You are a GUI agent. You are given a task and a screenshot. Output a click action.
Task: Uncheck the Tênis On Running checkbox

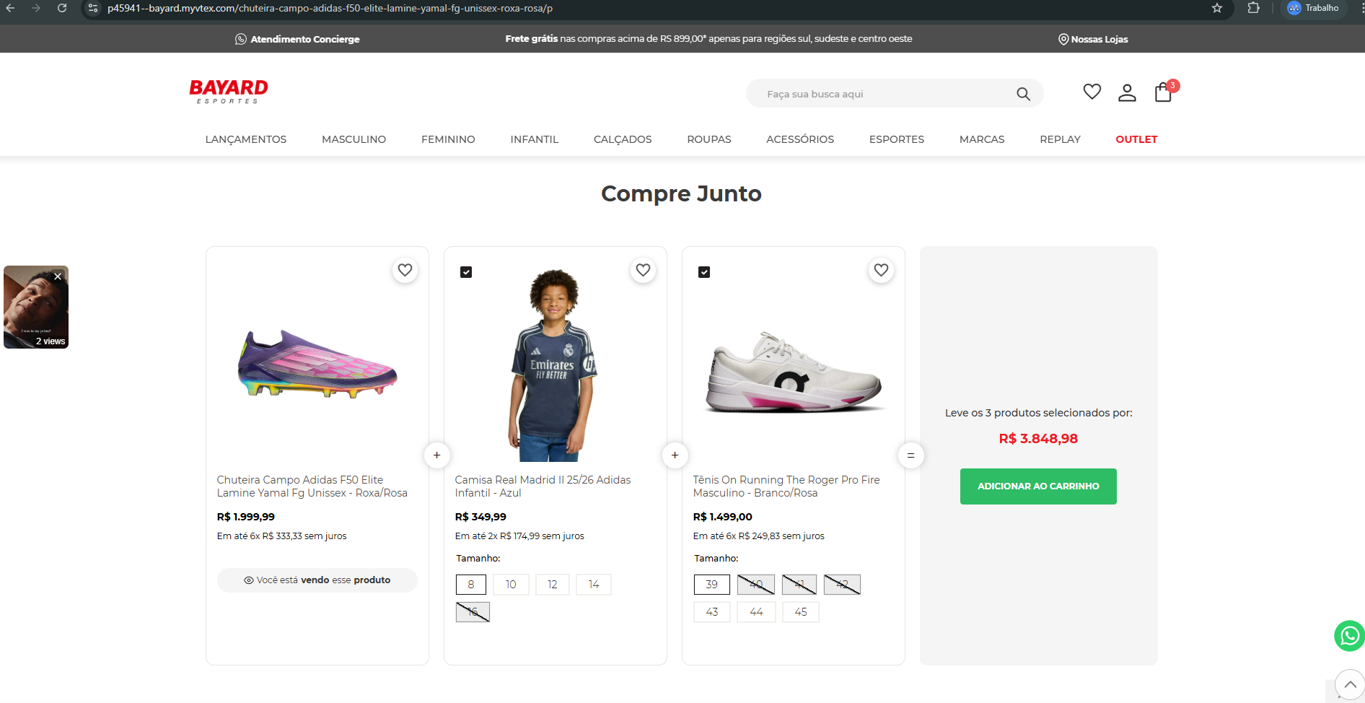click(704, 272)
